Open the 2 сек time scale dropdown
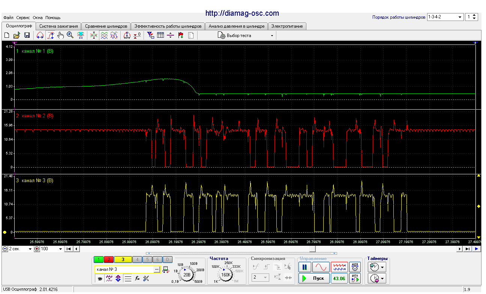 [x=21, y=249]
